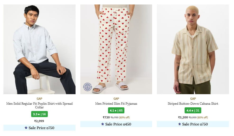
Task: Open the Men Printed Slim Fit Pyjamas title
Action: pyautogui.click(x=116, y=104)
